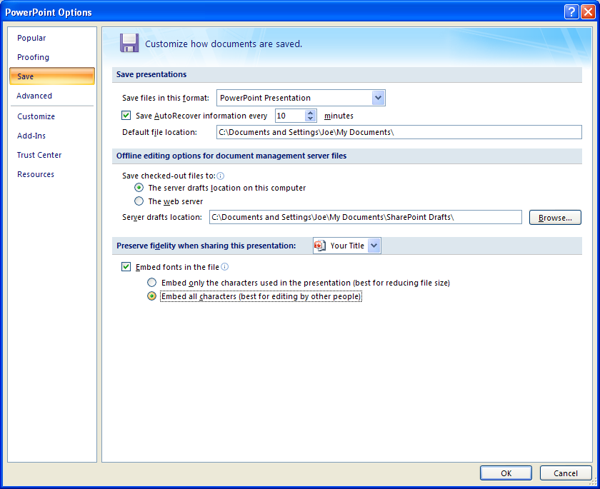600x489 pixels.
Task: Select The web server radio button
Action: click(x=139, y=201)
